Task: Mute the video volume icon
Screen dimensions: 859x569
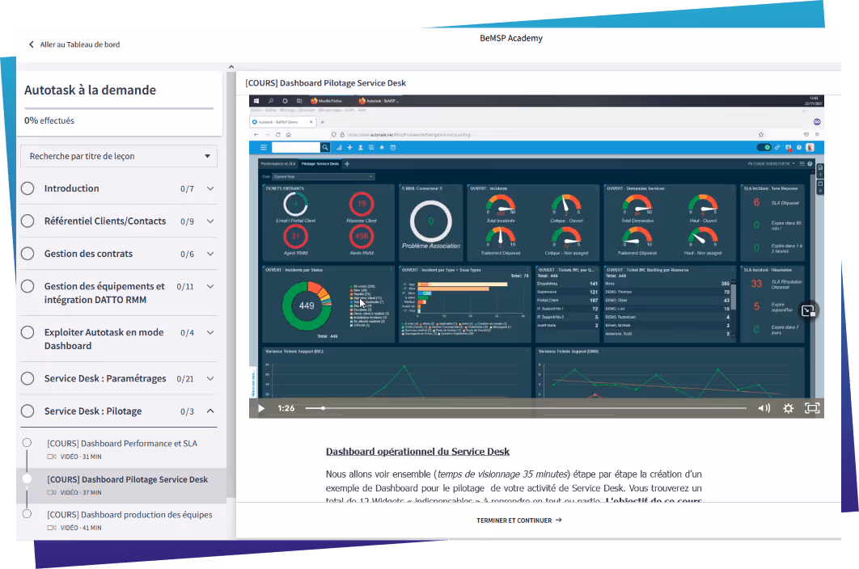Action: [x=764, y=408]
